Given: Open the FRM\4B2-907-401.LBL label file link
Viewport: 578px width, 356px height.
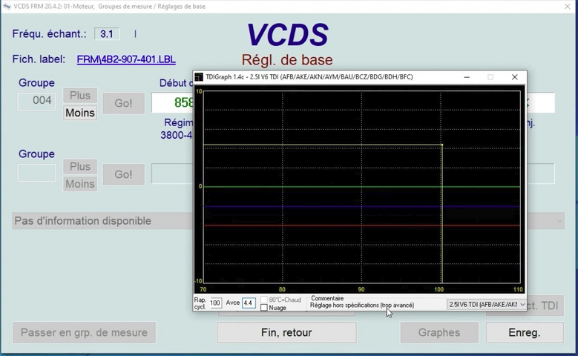Looking at the screenshot, I should (126, 59).
